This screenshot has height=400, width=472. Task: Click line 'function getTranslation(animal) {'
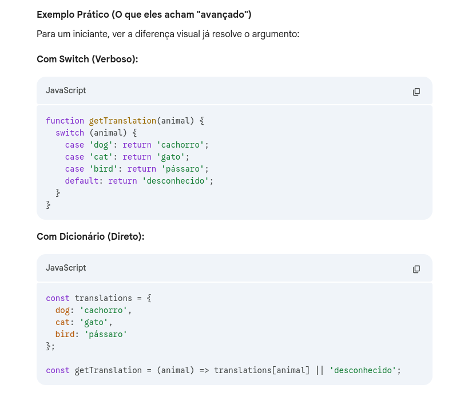pos(125,121)
